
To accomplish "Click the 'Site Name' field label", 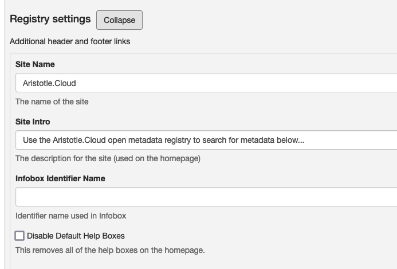I will (x=35, y=64).
